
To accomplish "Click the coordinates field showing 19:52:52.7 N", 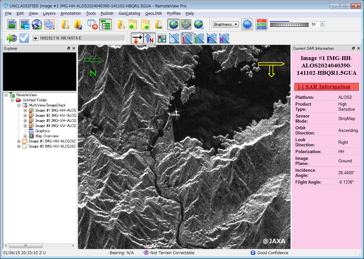I will tap(82, 38).
